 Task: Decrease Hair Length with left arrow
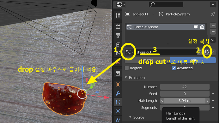point(162,101)
